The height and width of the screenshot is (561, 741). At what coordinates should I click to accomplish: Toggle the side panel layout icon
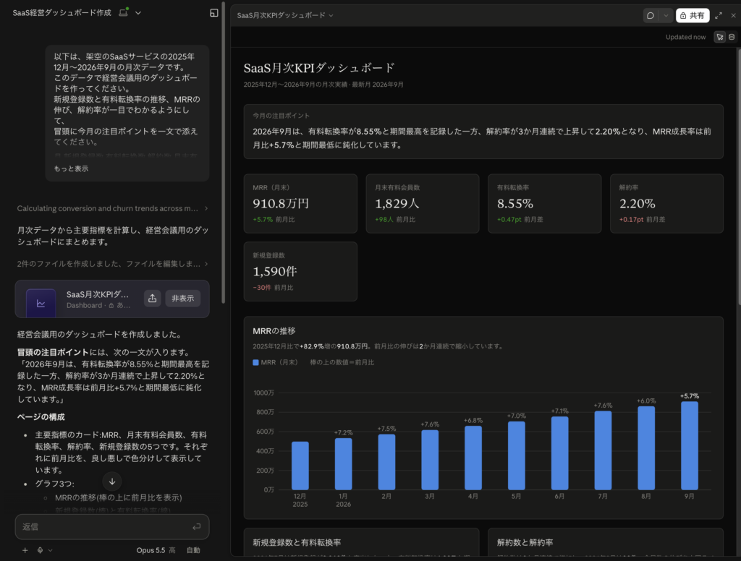[214, 13]
